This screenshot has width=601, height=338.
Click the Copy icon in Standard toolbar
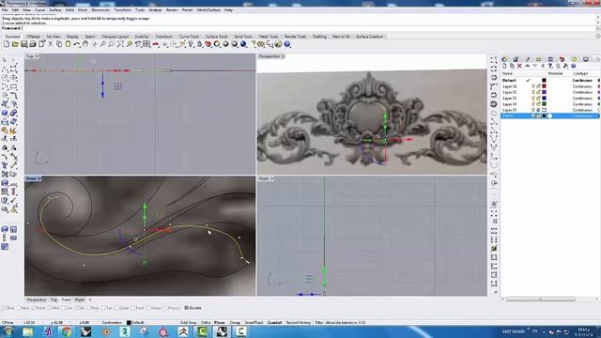point(59,44)
